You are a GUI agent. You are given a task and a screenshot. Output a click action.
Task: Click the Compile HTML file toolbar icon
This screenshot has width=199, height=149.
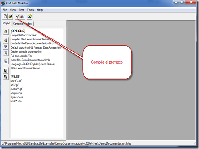[17, 16]
